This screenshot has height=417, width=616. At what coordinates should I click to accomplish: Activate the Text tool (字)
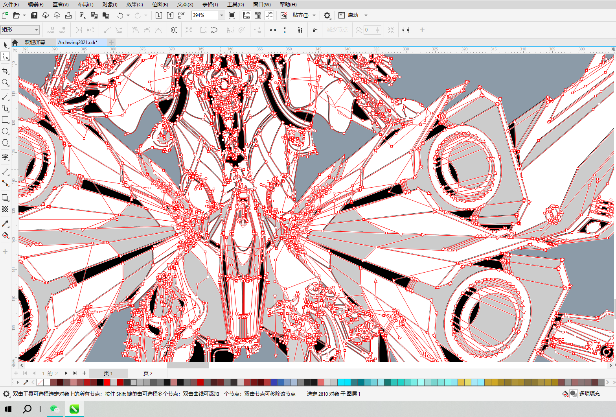(5, 157)
